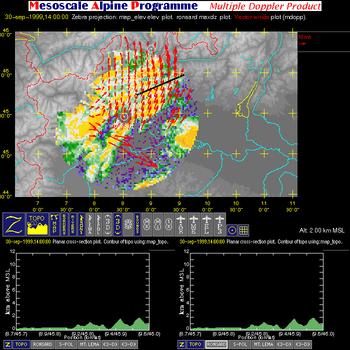Click the P3 aircraft icon
350x350 pixels.
[219, 224]
